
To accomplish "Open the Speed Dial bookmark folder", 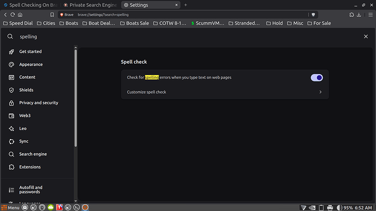I will point(18,23).
